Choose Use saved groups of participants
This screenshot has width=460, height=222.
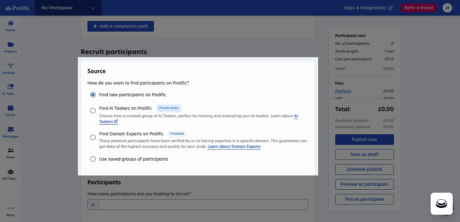[x=93, y=159]
